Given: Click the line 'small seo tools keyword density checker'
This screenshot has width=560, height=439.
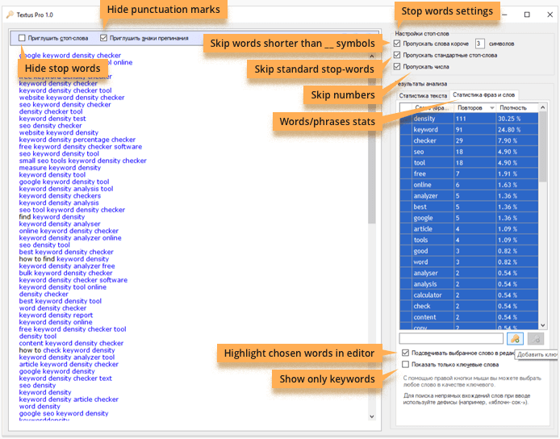Looking at the screenshot, I should (83, 161).
